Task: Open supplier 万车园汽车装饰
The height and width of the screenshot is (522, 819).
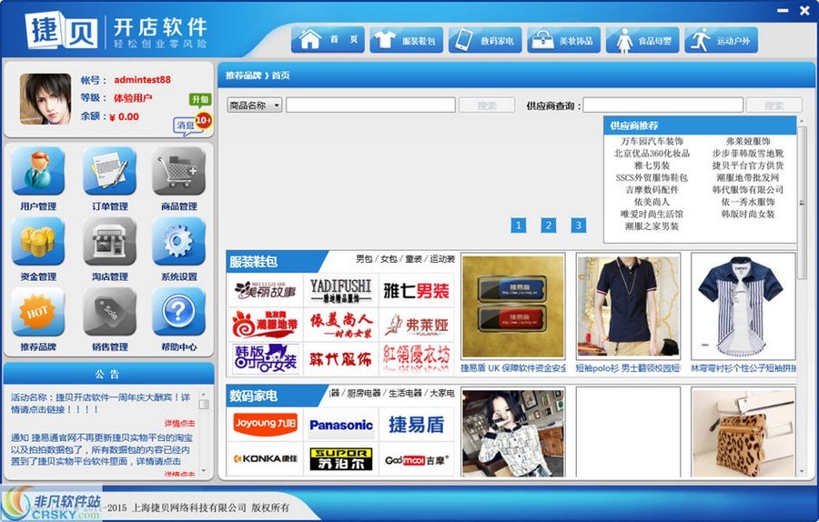Action: tap(652, 141)
